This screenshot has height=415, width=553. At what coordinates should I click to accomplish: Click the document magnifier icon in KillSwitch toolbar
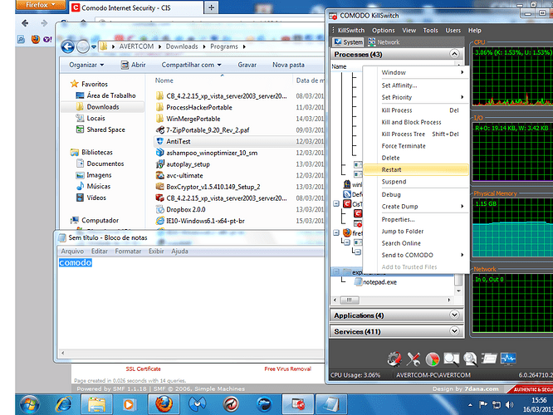click(470, 359)
